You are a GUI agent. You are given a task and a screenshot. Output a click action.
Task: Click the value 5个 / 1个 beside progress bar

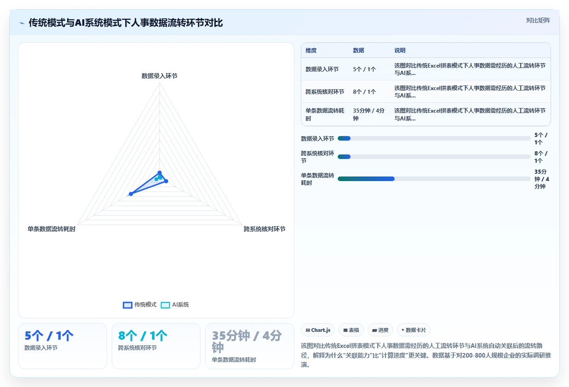(x=541, y=138)
